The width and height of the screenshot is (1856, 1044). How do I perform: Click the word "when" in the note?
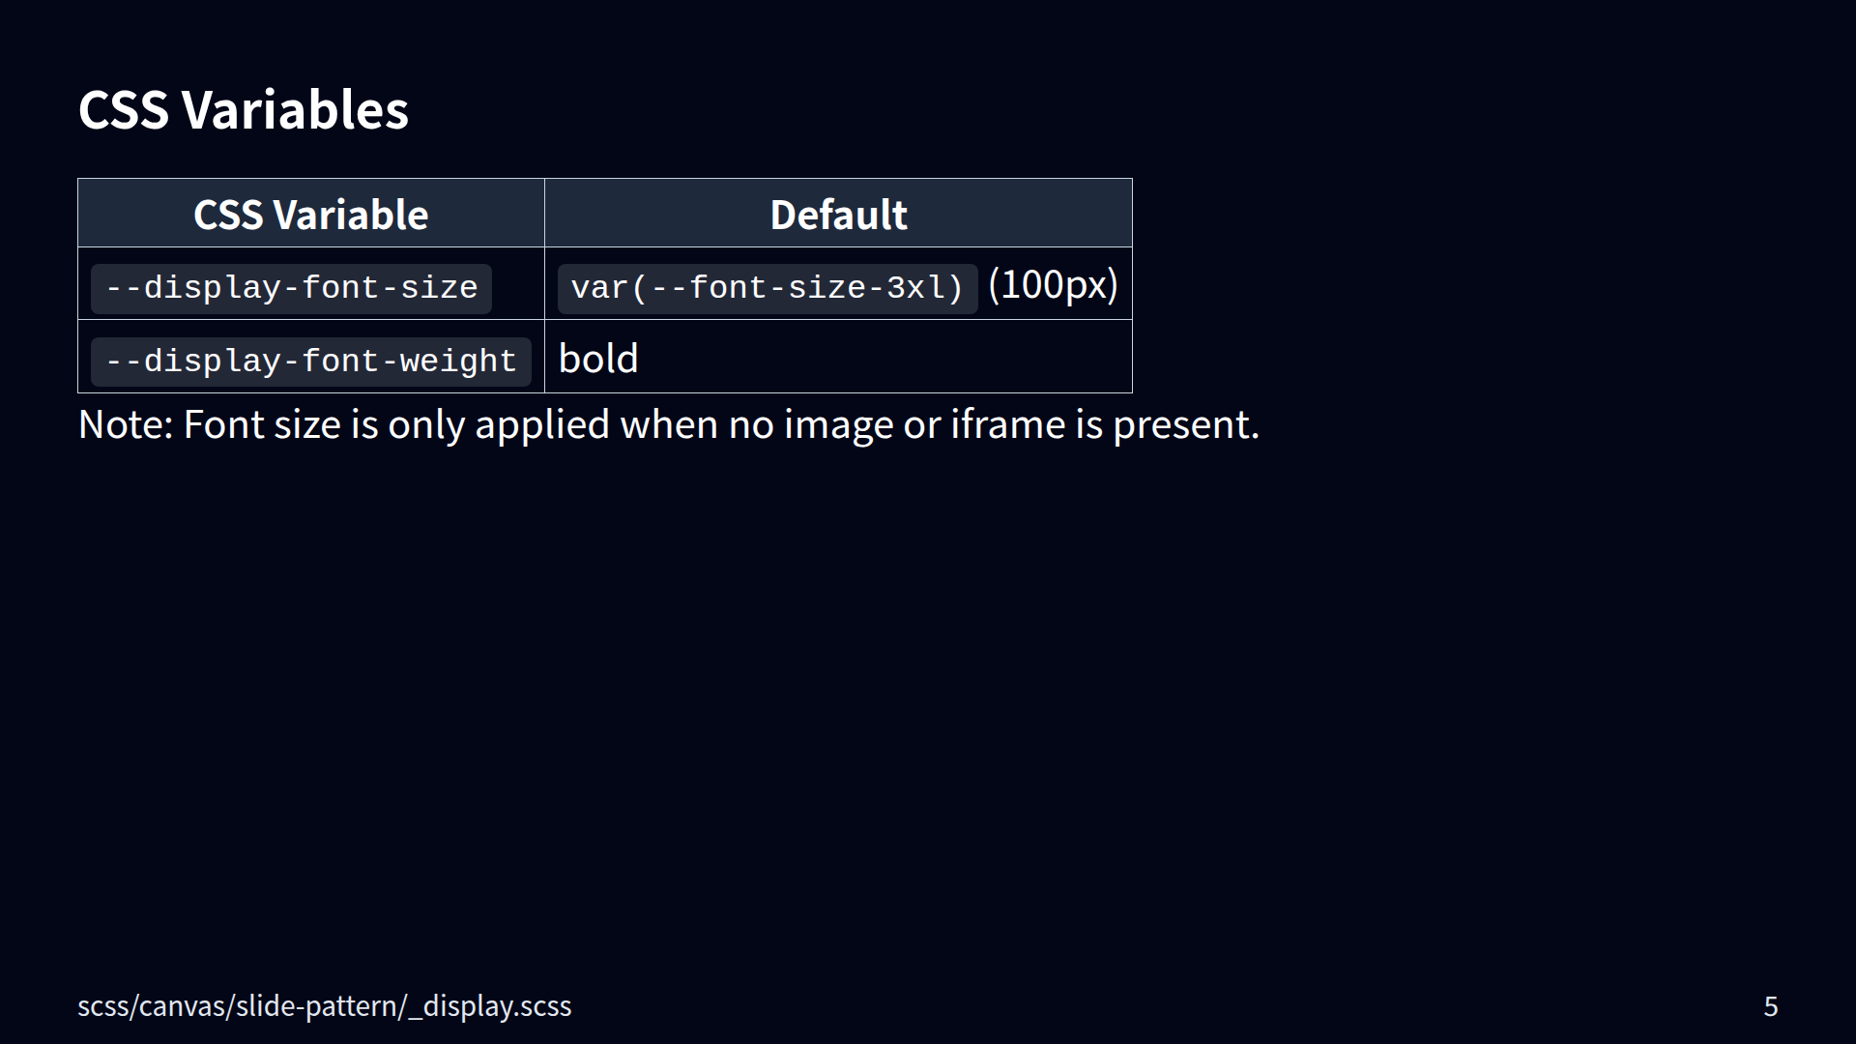click(x=669, y=424)
